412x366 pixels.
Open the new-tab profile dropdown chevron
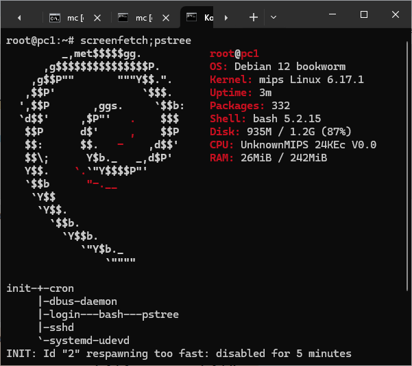(x=274, y=18)
